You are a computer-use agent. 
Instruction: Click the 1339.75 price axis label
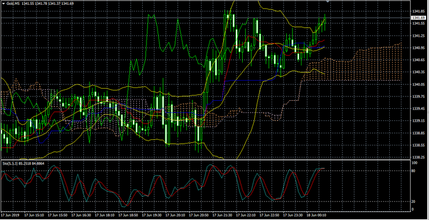(x=418, y=97)
